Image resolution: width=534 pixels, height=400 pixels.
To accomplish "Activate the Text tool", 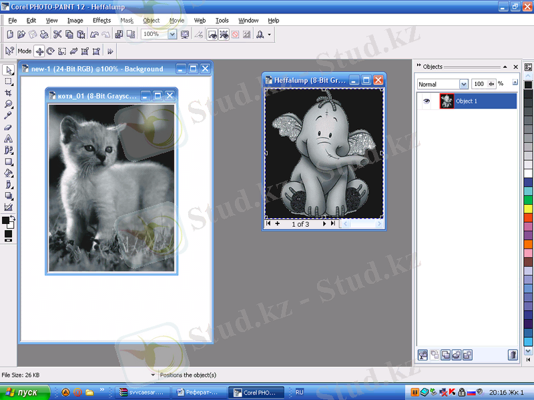I will pos(9,139).
